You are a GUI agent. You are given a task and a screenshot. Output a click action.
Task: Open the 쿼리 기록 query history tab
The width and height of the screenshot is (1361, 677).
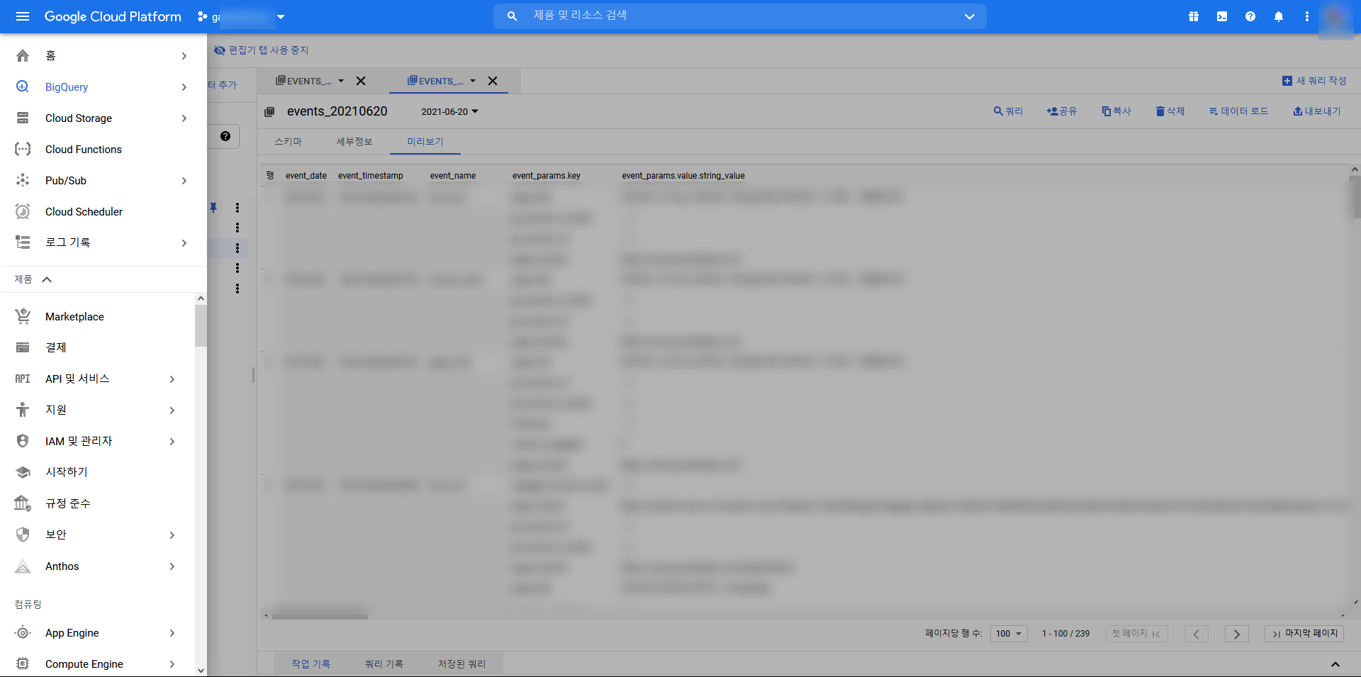384,664
